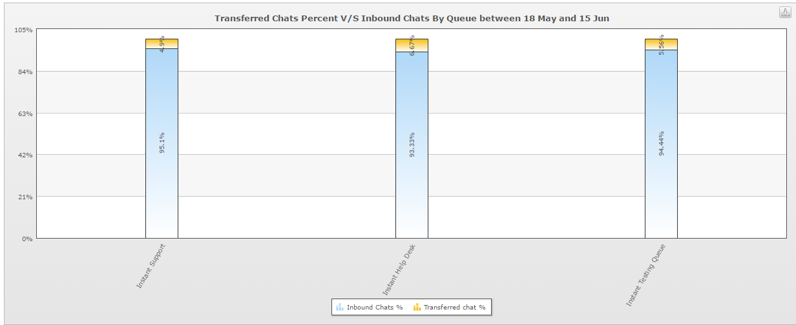Screen dimensions: 796x325
Task: Toggle Transferred chat % legend series
Action: point(450,307)
